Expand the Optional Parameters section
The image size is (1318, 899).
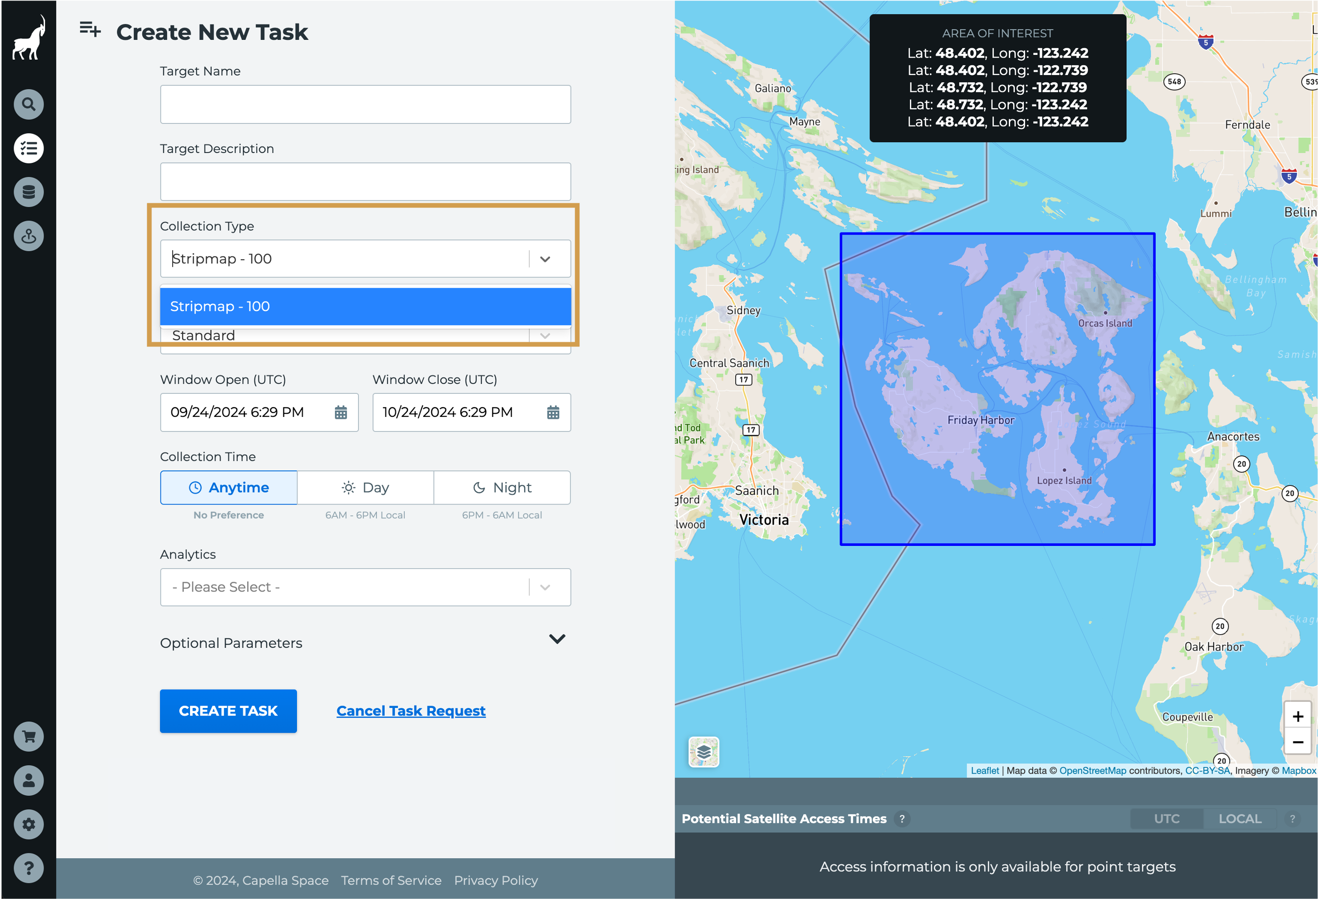pos(557,641)
